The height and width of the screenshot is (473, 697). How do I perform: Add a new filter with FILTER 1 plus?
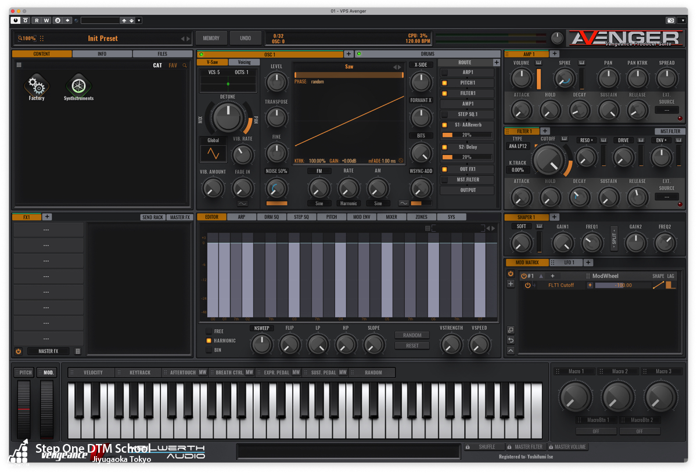(x=545, y=131)
